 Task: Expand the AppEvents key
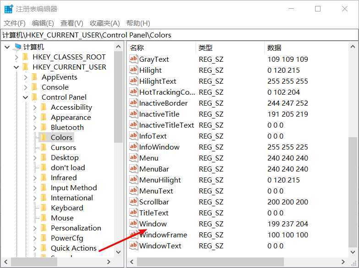click(x=26, y=77)
